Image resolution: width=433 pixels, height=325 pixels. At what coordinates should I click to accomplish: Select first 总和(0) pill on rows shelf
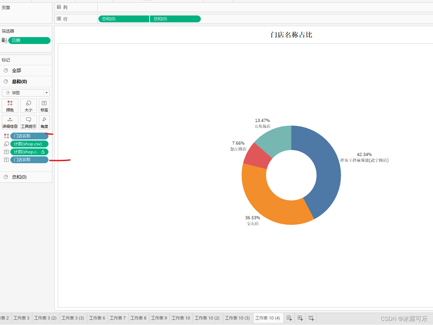(124, 19)
